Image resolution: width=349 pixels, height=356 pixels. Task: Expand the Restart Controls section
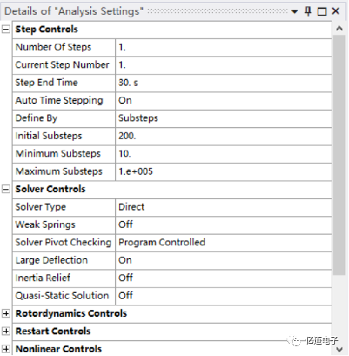point(6,331)
